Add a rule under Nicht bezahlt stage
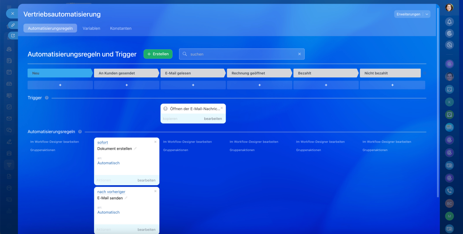 (392, 85)
